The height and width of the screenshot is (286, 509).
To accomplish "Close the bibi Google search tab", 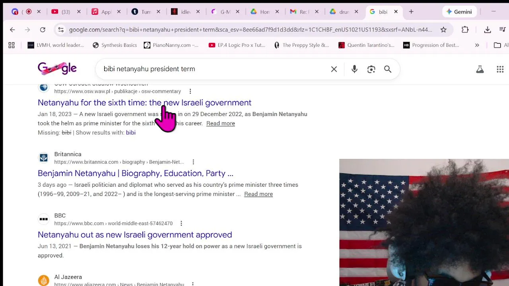I will [396, 12].
